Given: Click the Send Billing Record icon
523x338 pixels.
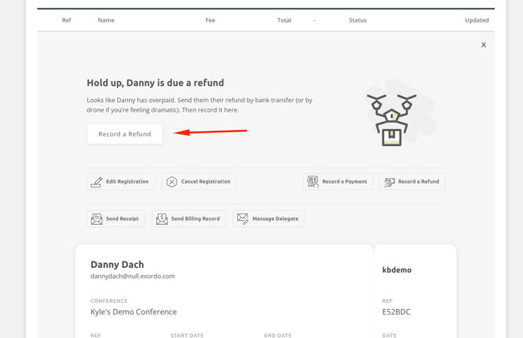Looking at the screenshot, I should [162, 219].
